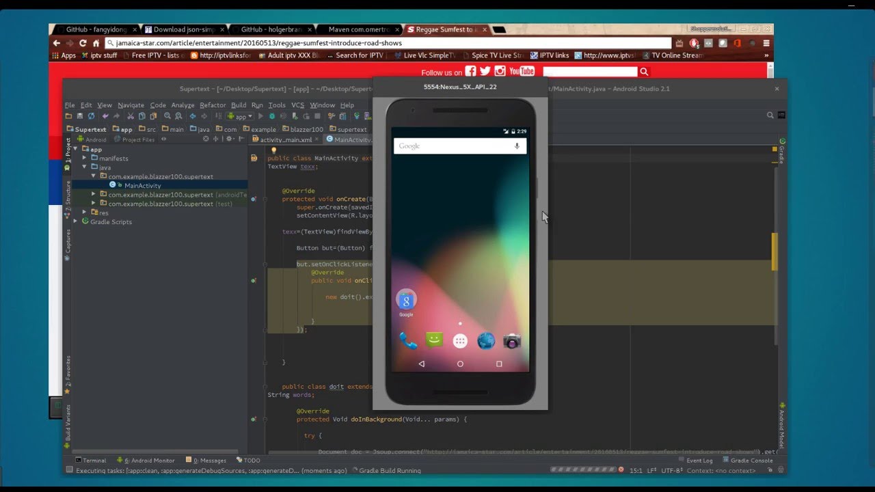This screenshot has width=875, height=492.
Task: Launch the Browser globe icon on emulator
Action: click(x=486, y=340)
